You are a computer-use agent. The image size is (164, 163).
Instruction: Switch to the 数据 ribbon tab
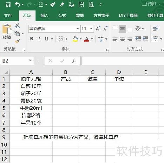(x=80, y=15)
